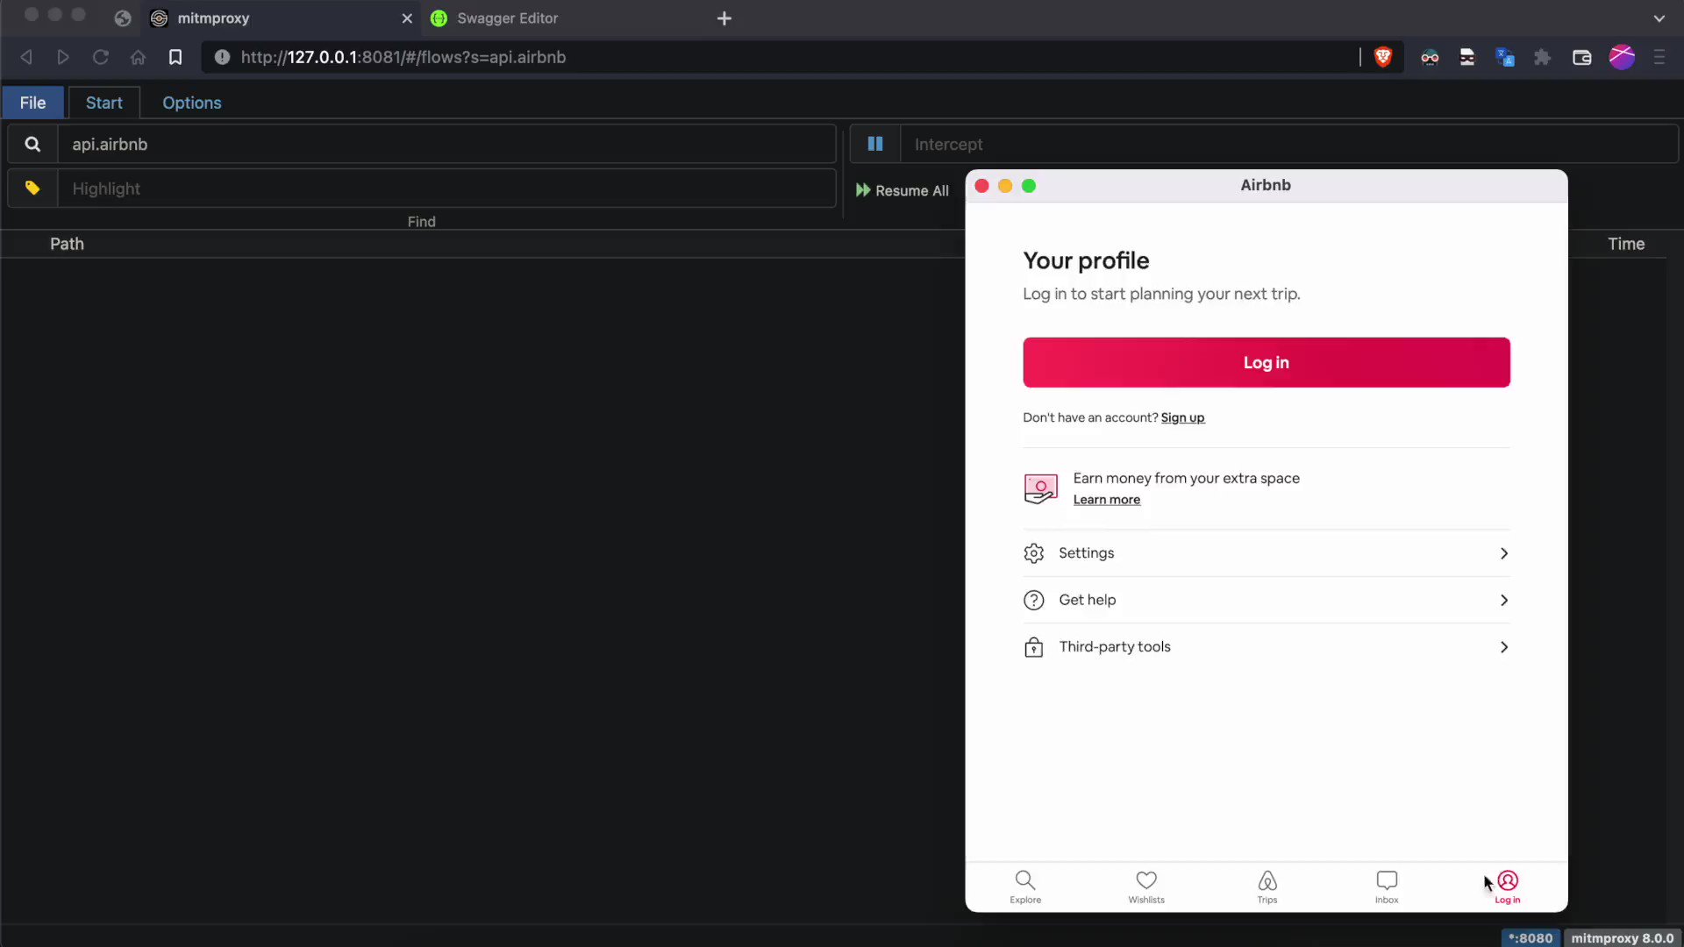
Task: Expand the Settings row in Airbnb
Action: 1267,553
